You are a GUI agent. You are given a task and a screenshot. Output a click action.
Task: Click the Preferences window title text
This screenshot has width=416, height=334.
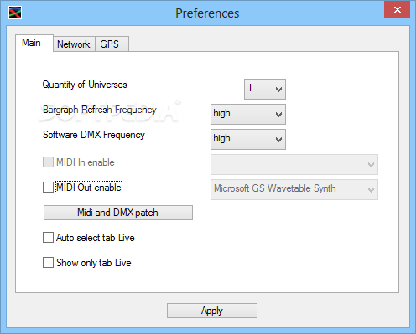click(x=207, y=13)
